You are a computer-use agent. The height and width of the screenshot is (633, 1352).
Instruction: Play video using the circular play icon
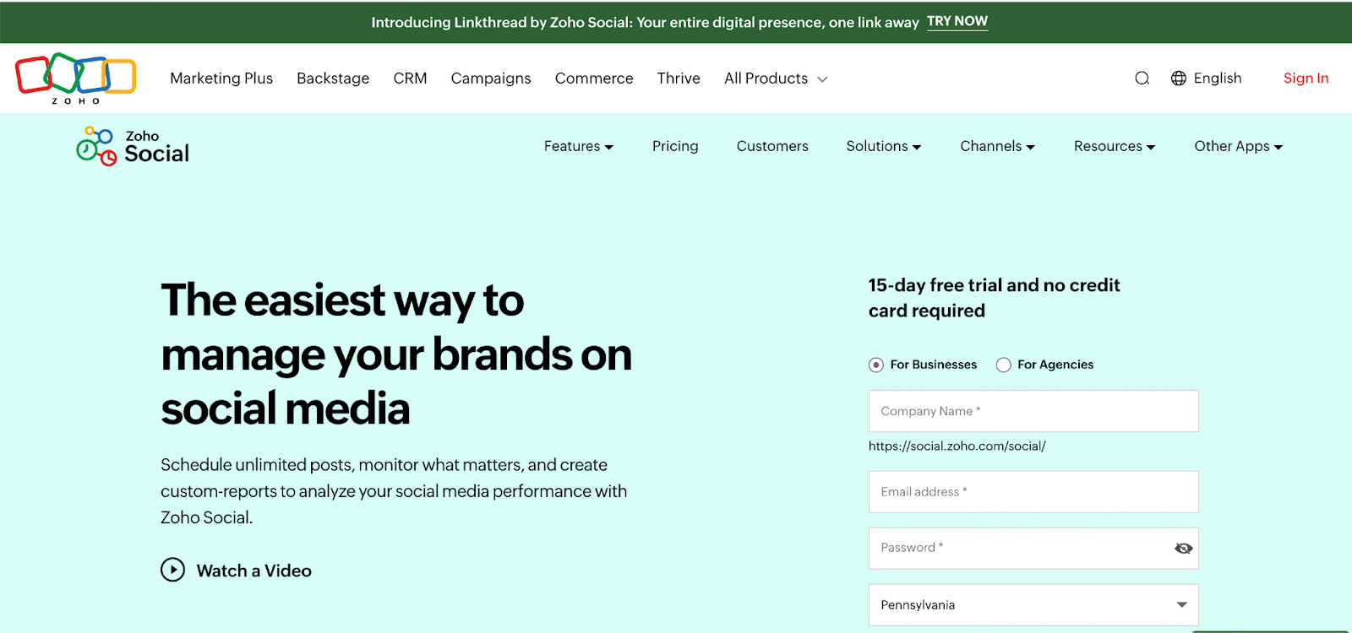coord(172,570)
